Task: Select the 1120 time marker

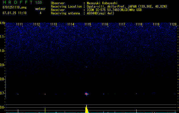Action: point(173,25)
